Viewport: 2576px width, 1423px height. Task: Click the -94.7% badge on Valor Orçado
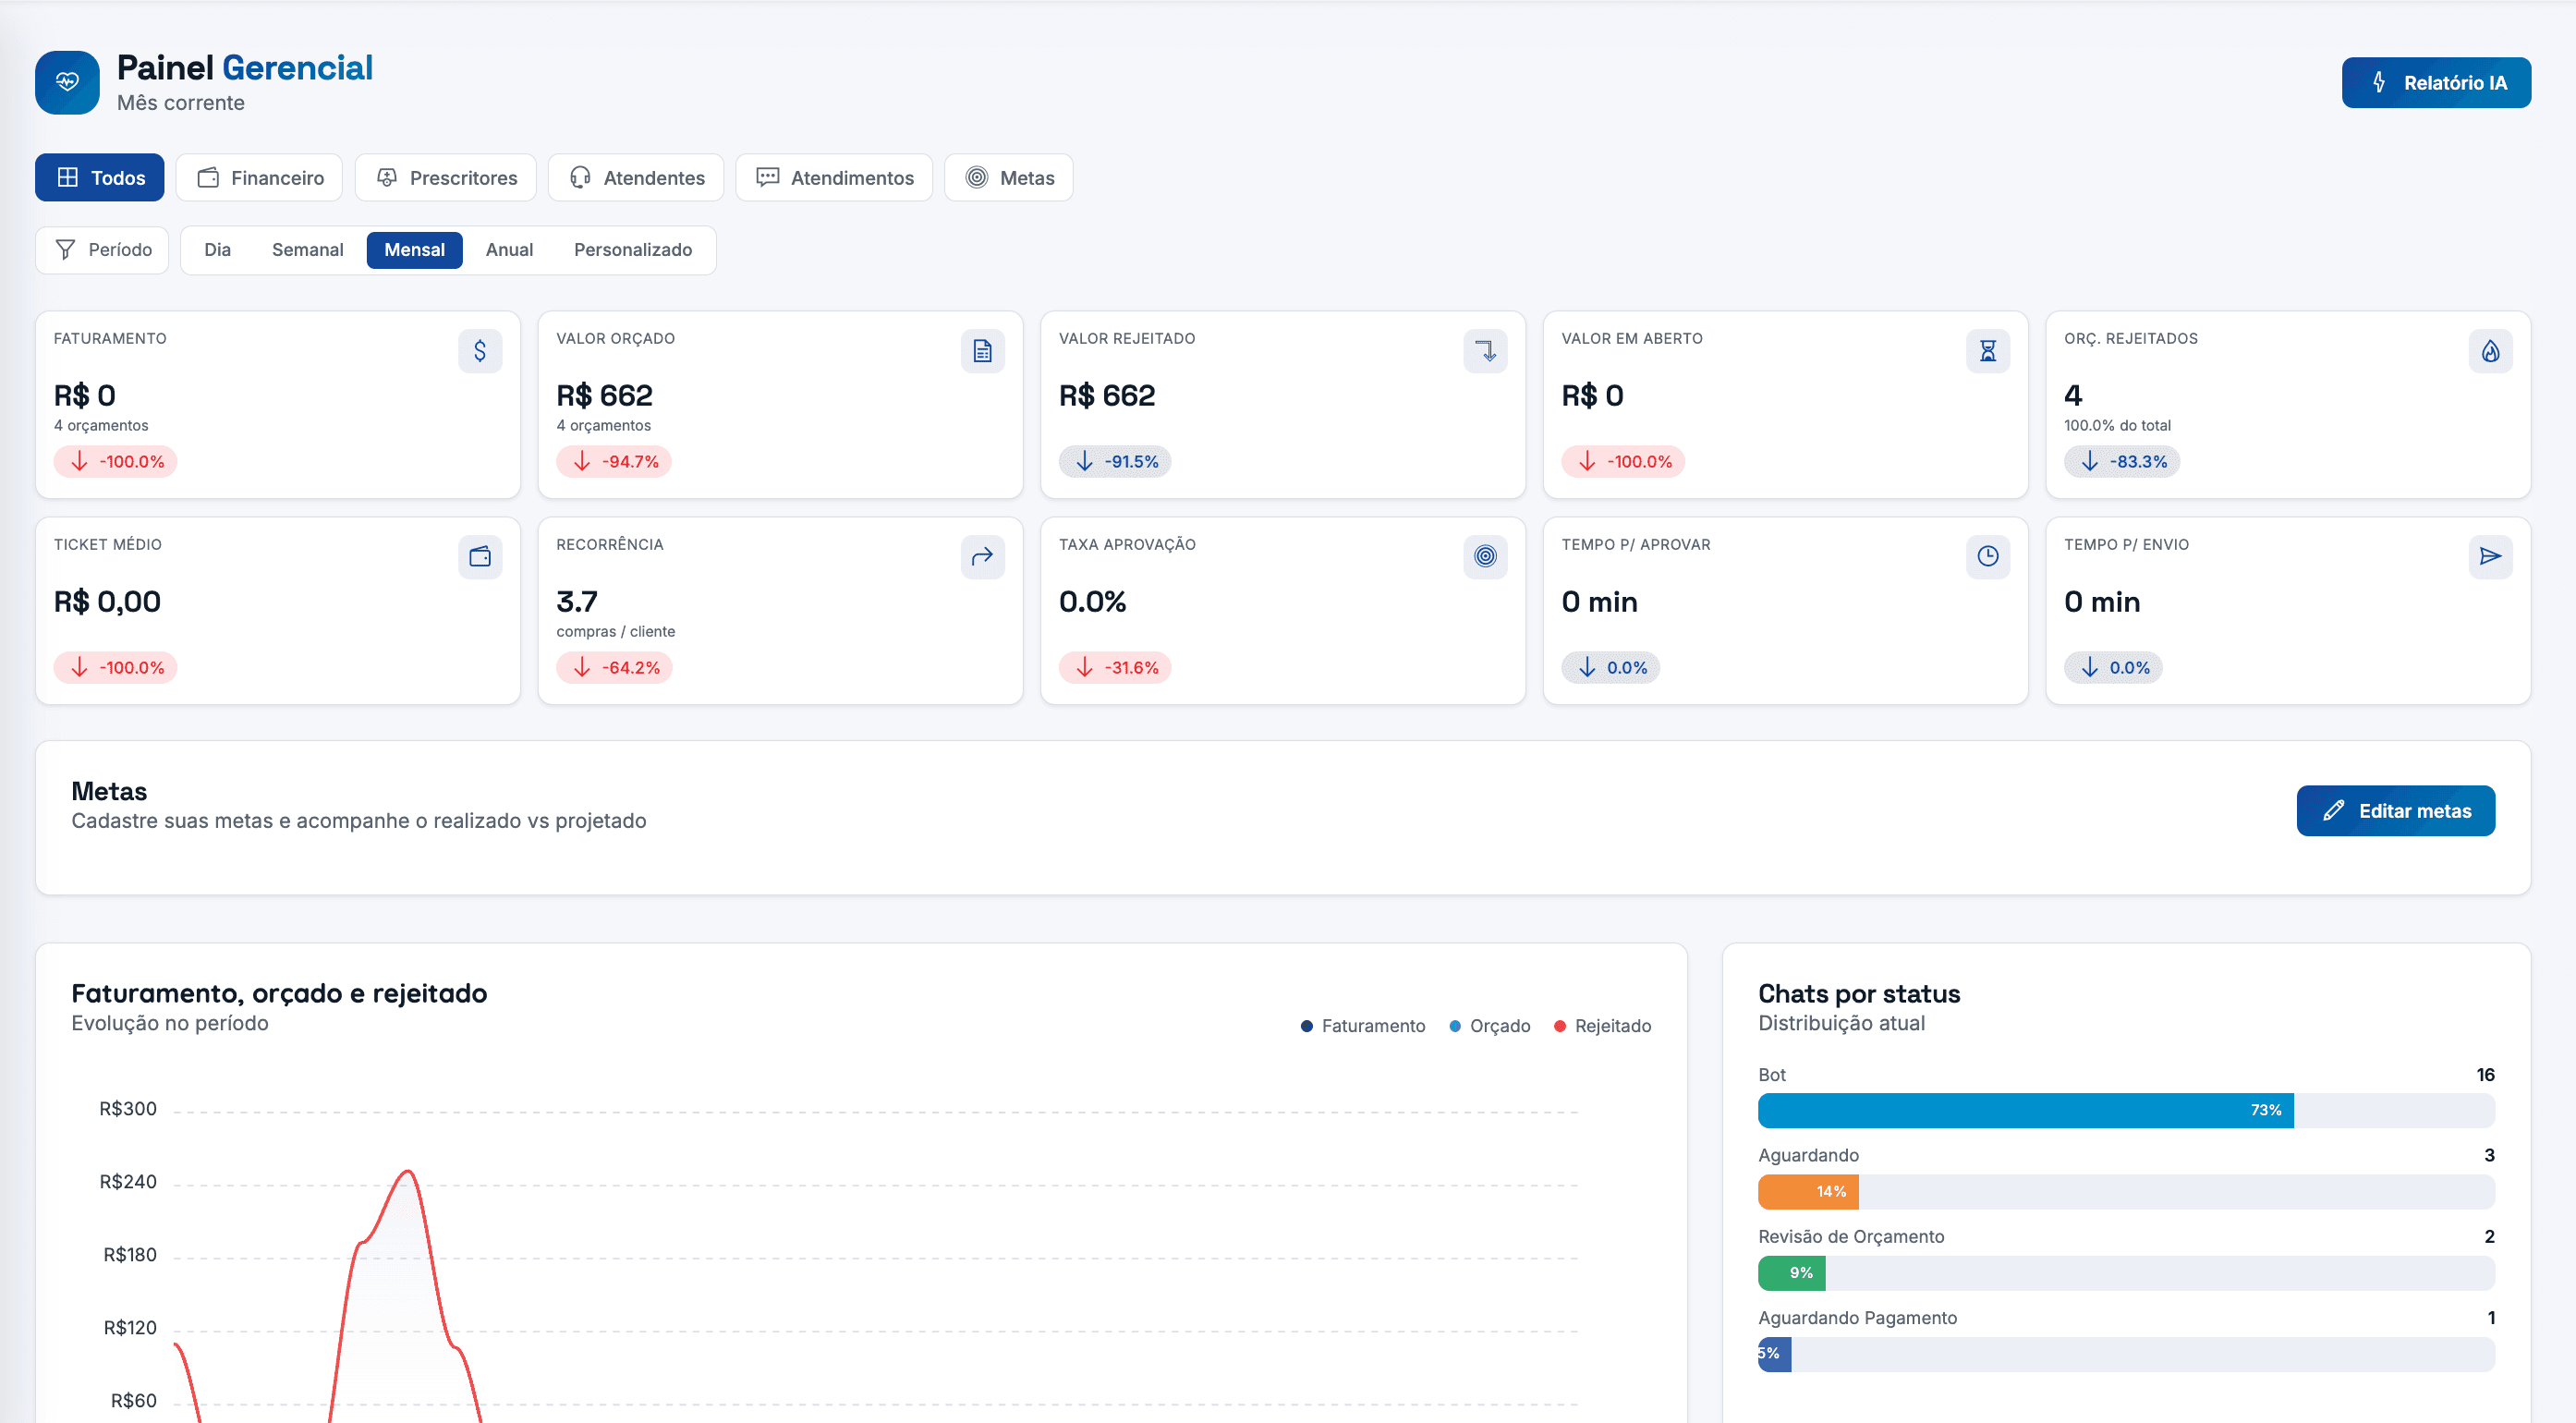[614, 461]
